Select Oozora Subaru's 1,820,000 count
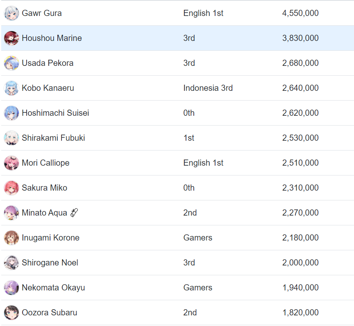 pyautogui.click(x=300, y=313)
